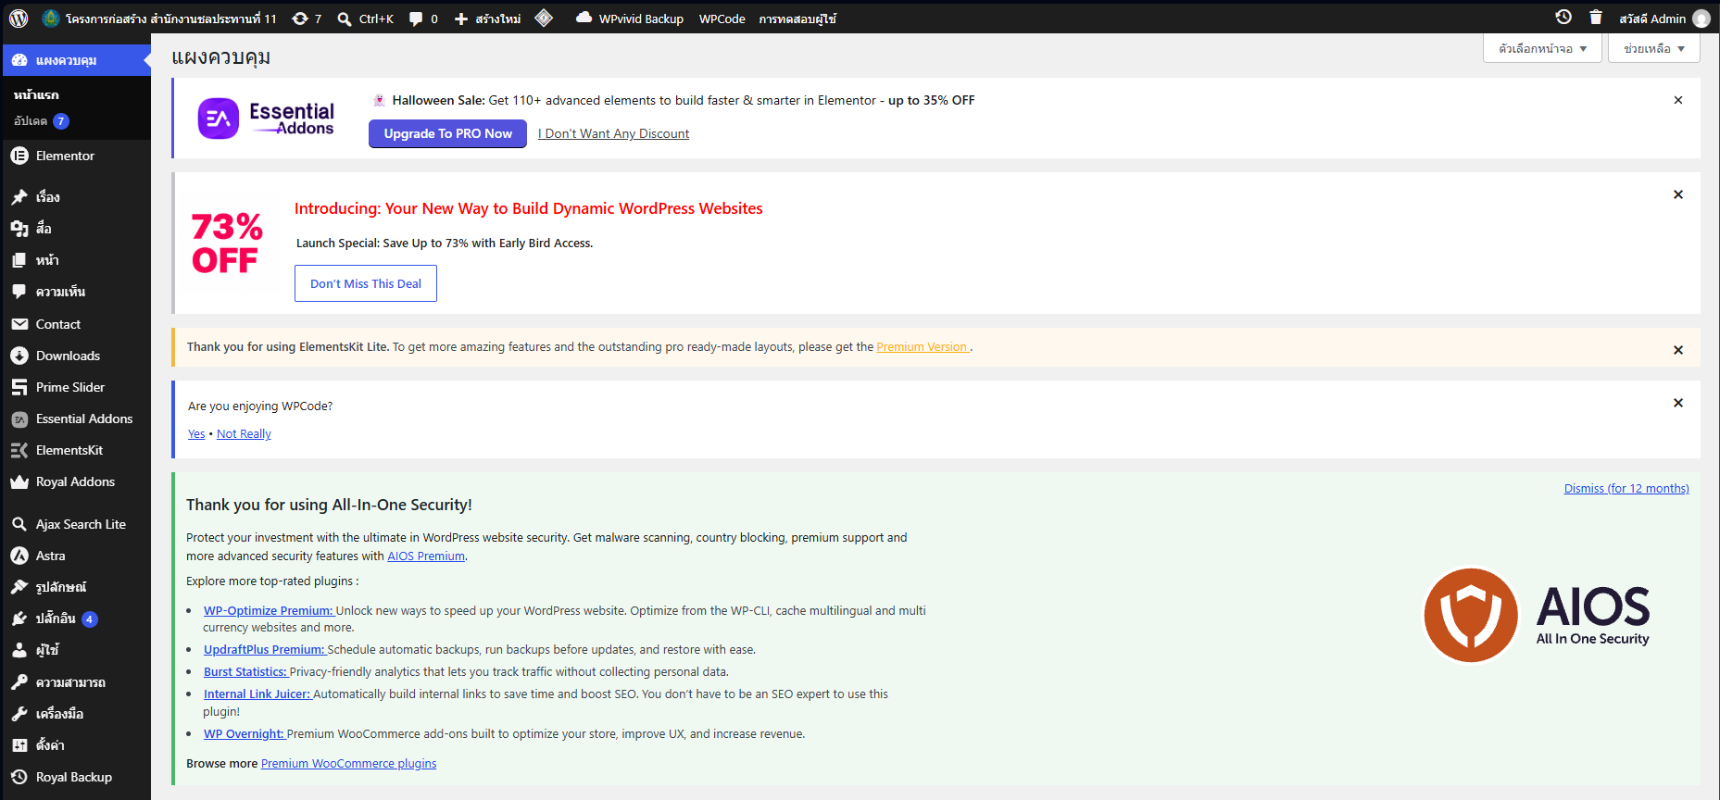Open Downloads in sidebar
Image resolution: width=1720 pixels, height=800 pixels.
(x=75, y=356)
